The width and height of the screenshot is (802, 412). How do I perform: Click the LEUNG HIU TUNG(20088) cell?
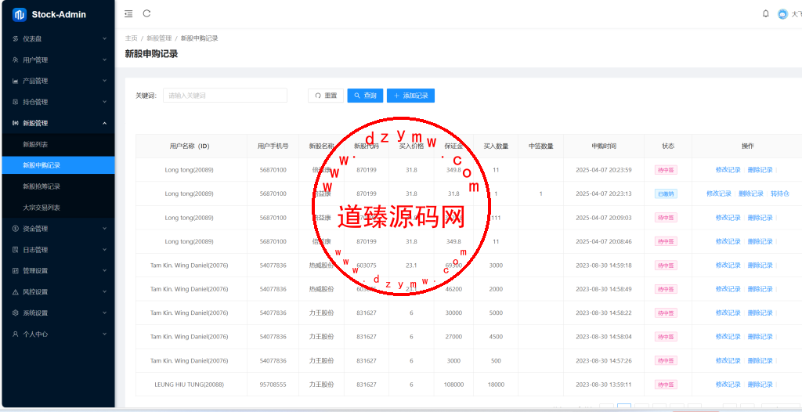[x=190, y=385]
